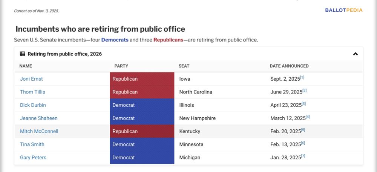Open the Joni Ernst link
Viewport: 377px width, 172px height.
click(31, 79)
